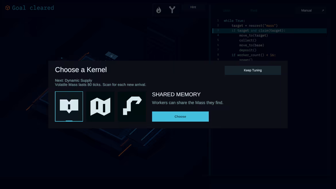Click the Keep Tuning button
This screenshot has width=336, height=189.
point(253,70)
